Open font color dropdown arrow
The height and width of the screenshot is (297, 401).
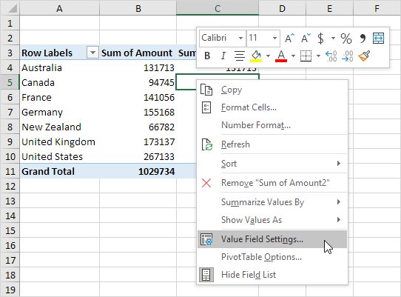293,56
